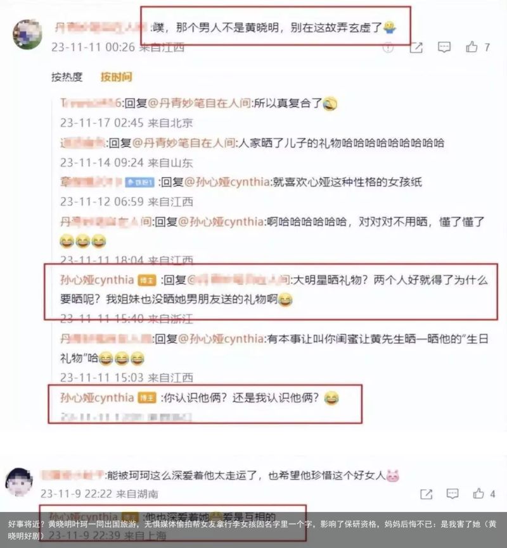507x548 pixels.
Task: Click @丹青妙笔自在人间 mention in 儿子的礼物 reply
Action: tap(184, 143)
